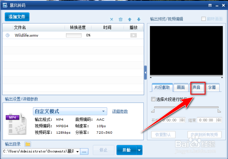The height and width of the screenshot is (159, 228).
Task: Click the 应用到所有视频 button
Action: [x=204, y=135]
